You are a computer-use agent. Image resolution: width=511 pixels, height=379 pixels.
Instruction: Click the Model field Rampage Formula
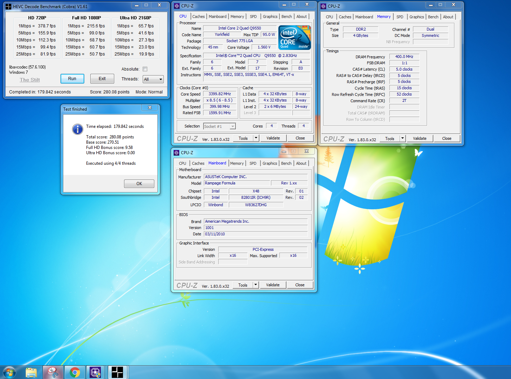(237, 183)
